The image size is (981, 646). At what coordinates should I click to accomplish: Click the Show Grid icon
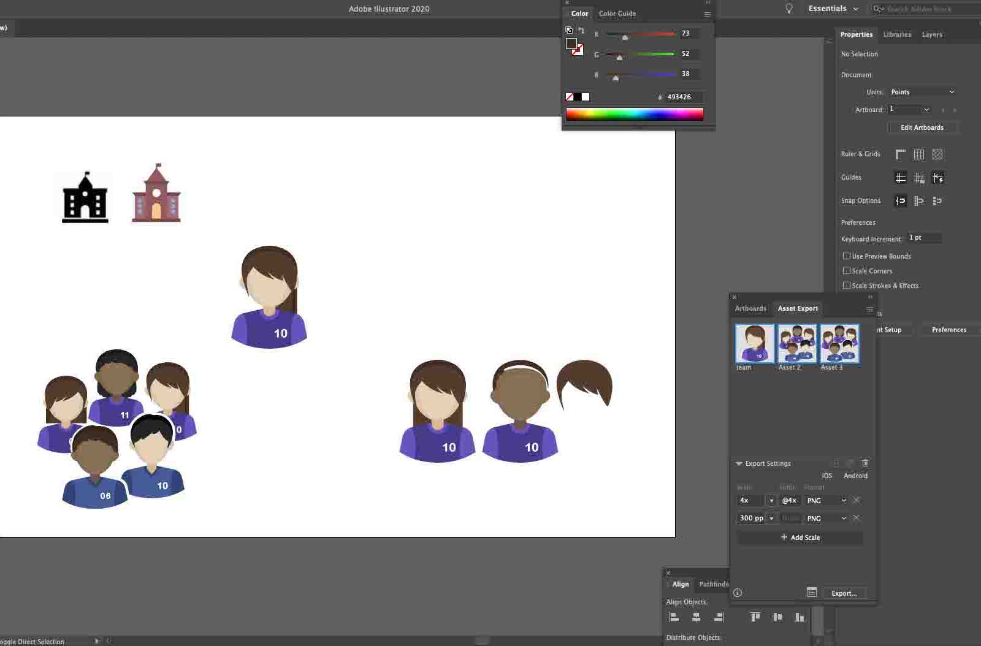tap(918, 154)
